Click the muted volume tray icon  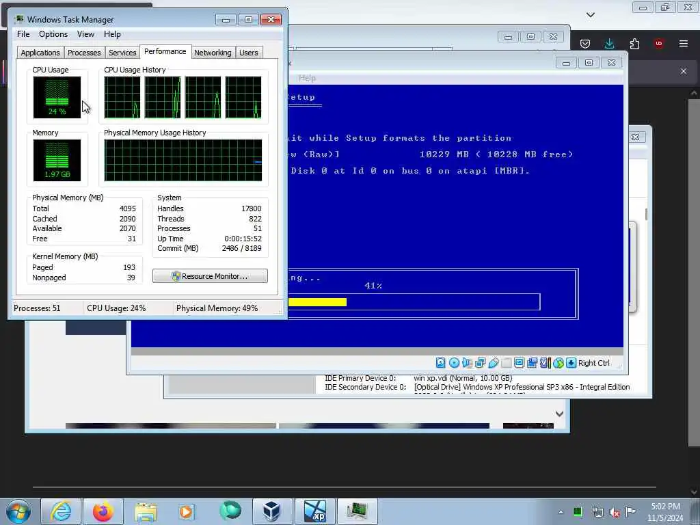[x=615, y=512]
